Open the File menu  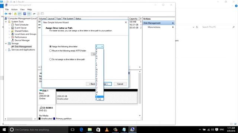(7, 10)
